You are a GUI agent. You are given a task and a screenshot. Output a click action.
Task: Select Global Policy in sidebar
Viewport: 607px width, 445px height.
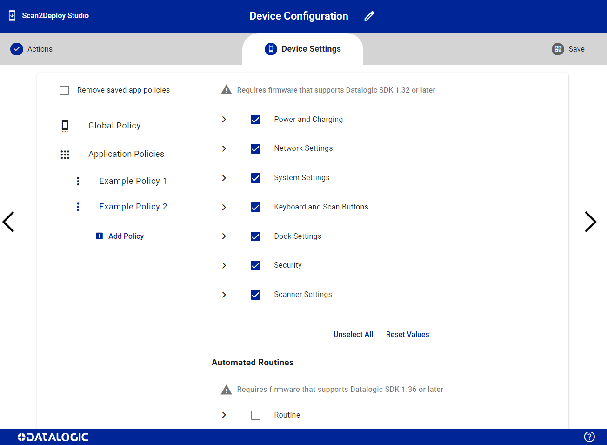tap(114, 126)
